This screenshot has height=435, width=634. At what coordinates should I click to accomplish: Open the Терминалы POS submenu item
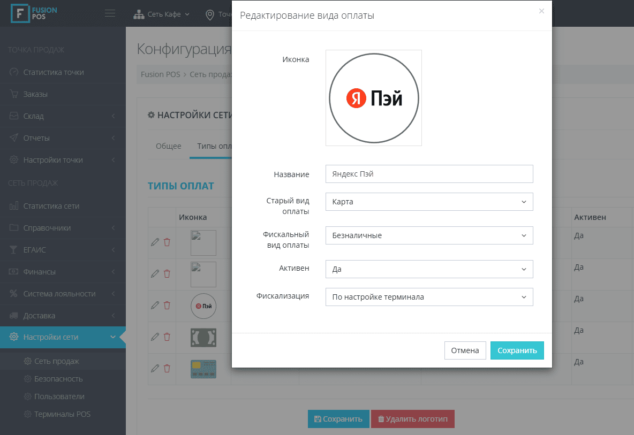click(x=63, y=415)
